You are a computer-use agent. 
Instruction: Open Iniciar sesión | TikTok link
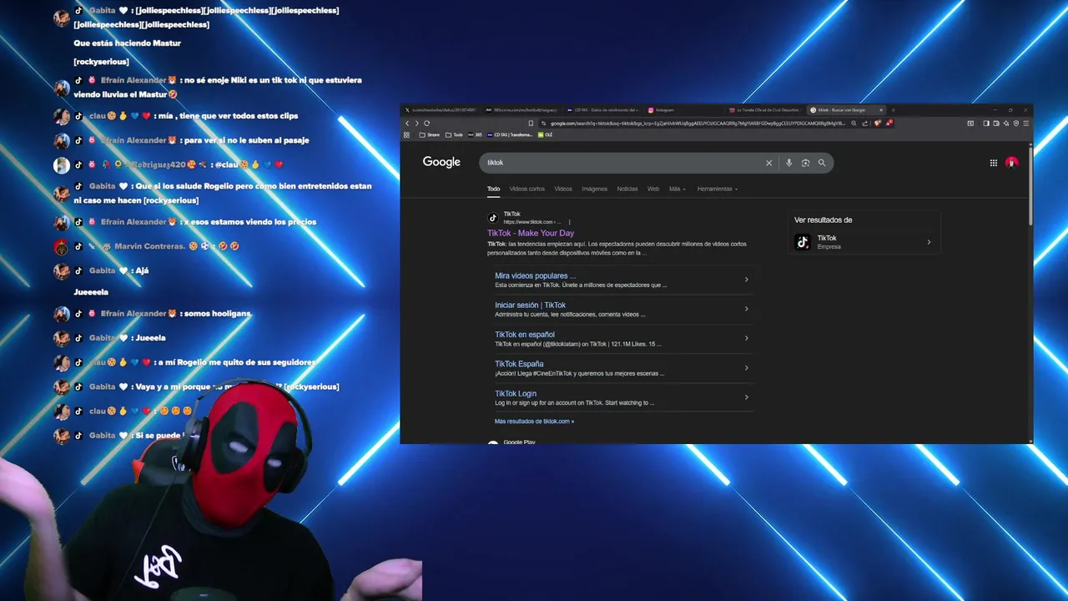click(x=530, y=305)
